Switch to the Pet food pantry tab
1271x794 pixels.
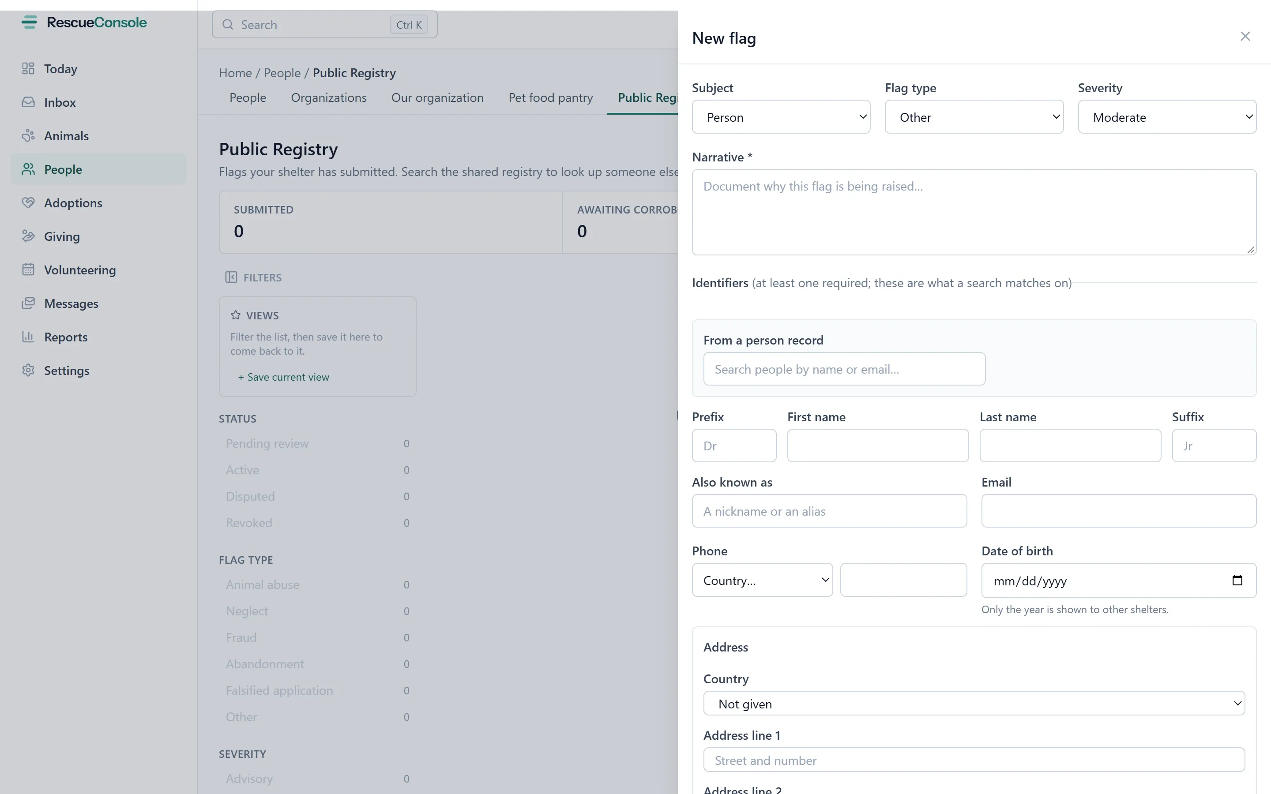tap(550, 97)
